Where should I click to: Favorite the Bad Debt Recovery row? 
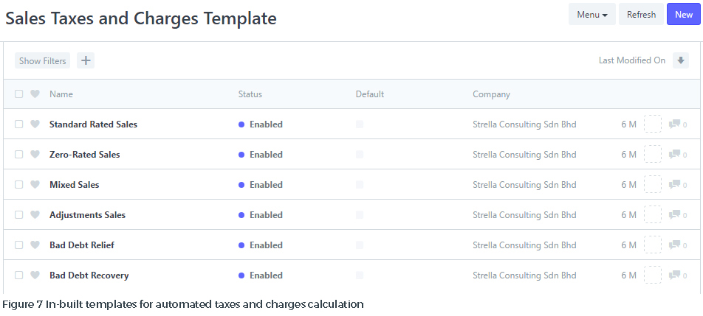pos(35,275)
